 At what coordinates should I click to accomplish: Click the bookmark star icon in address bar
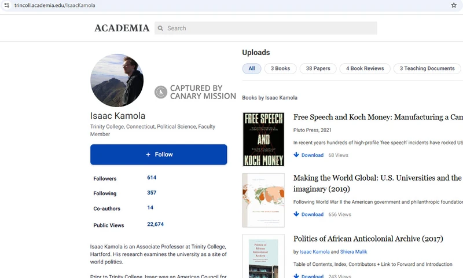point(454,5)
